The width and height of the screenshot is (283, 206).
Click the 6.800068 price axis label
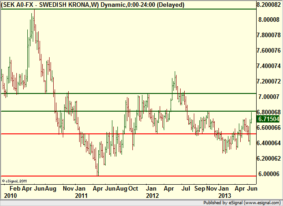coord(269,112)
